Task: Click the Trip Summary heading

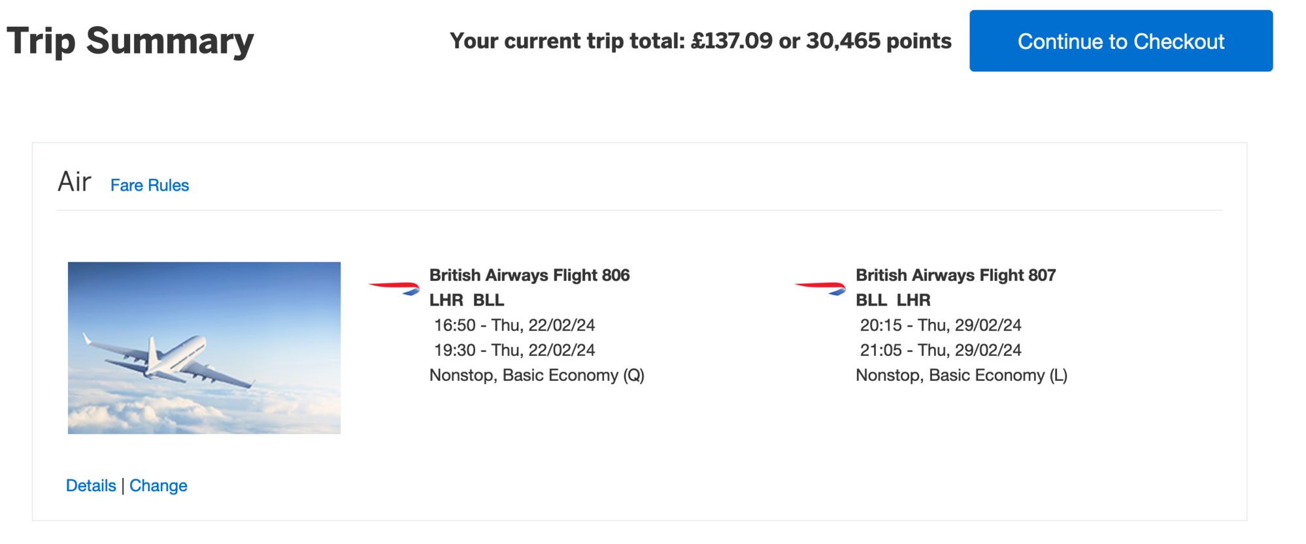Action: point(130,41)
